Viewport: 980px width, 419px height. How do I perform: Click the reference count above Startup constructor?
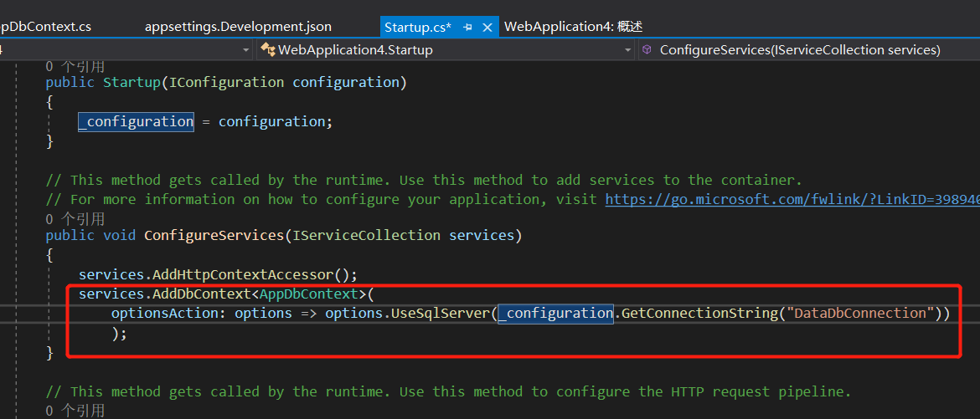75,66
